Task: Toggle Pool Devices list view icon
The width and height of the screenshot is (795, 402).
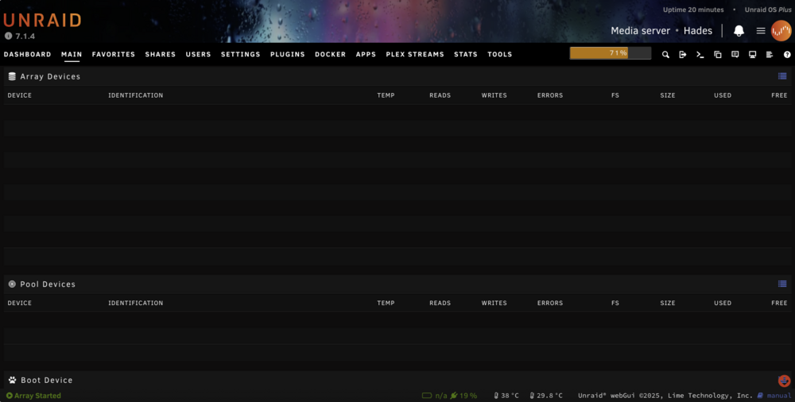Action: (x=782, y=284)
